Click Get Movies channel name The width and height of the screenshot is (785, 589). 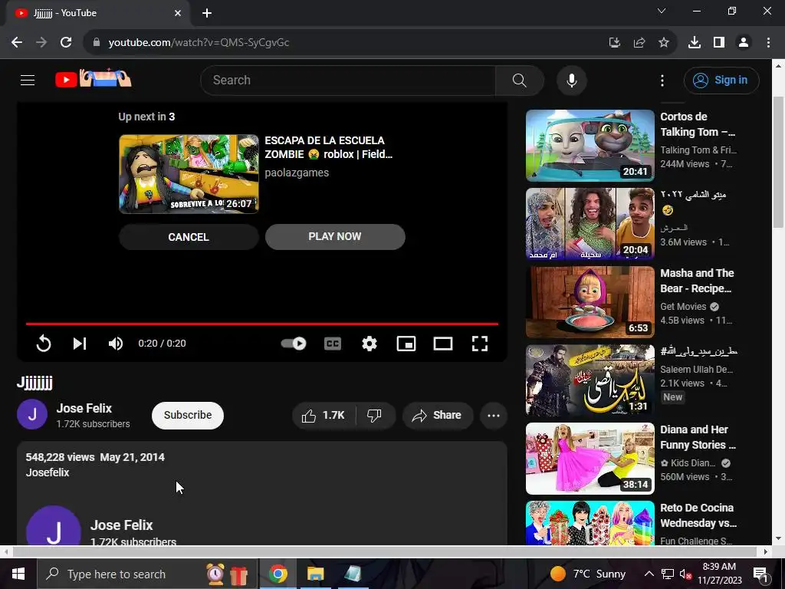683,307
